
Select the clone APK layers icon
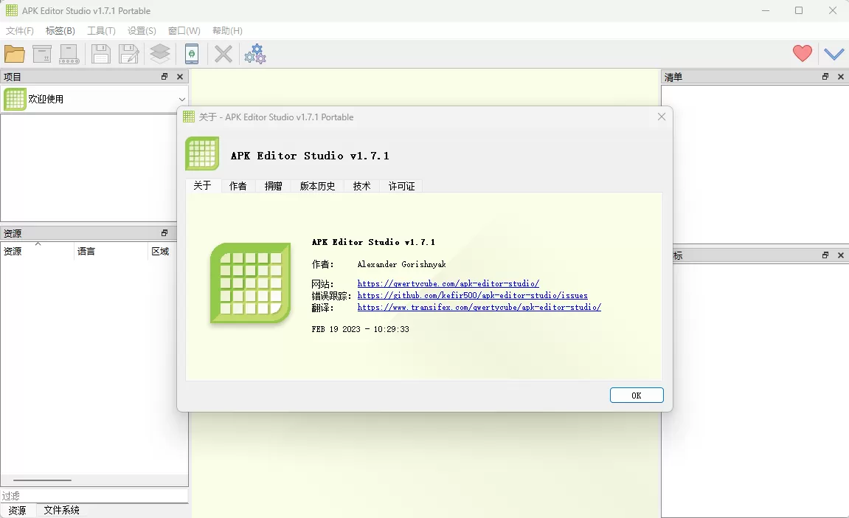click(159, 53)
